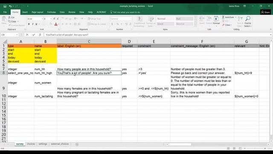Open the font color picker arrow
This screenshot has height=154, width=273.
59,24
